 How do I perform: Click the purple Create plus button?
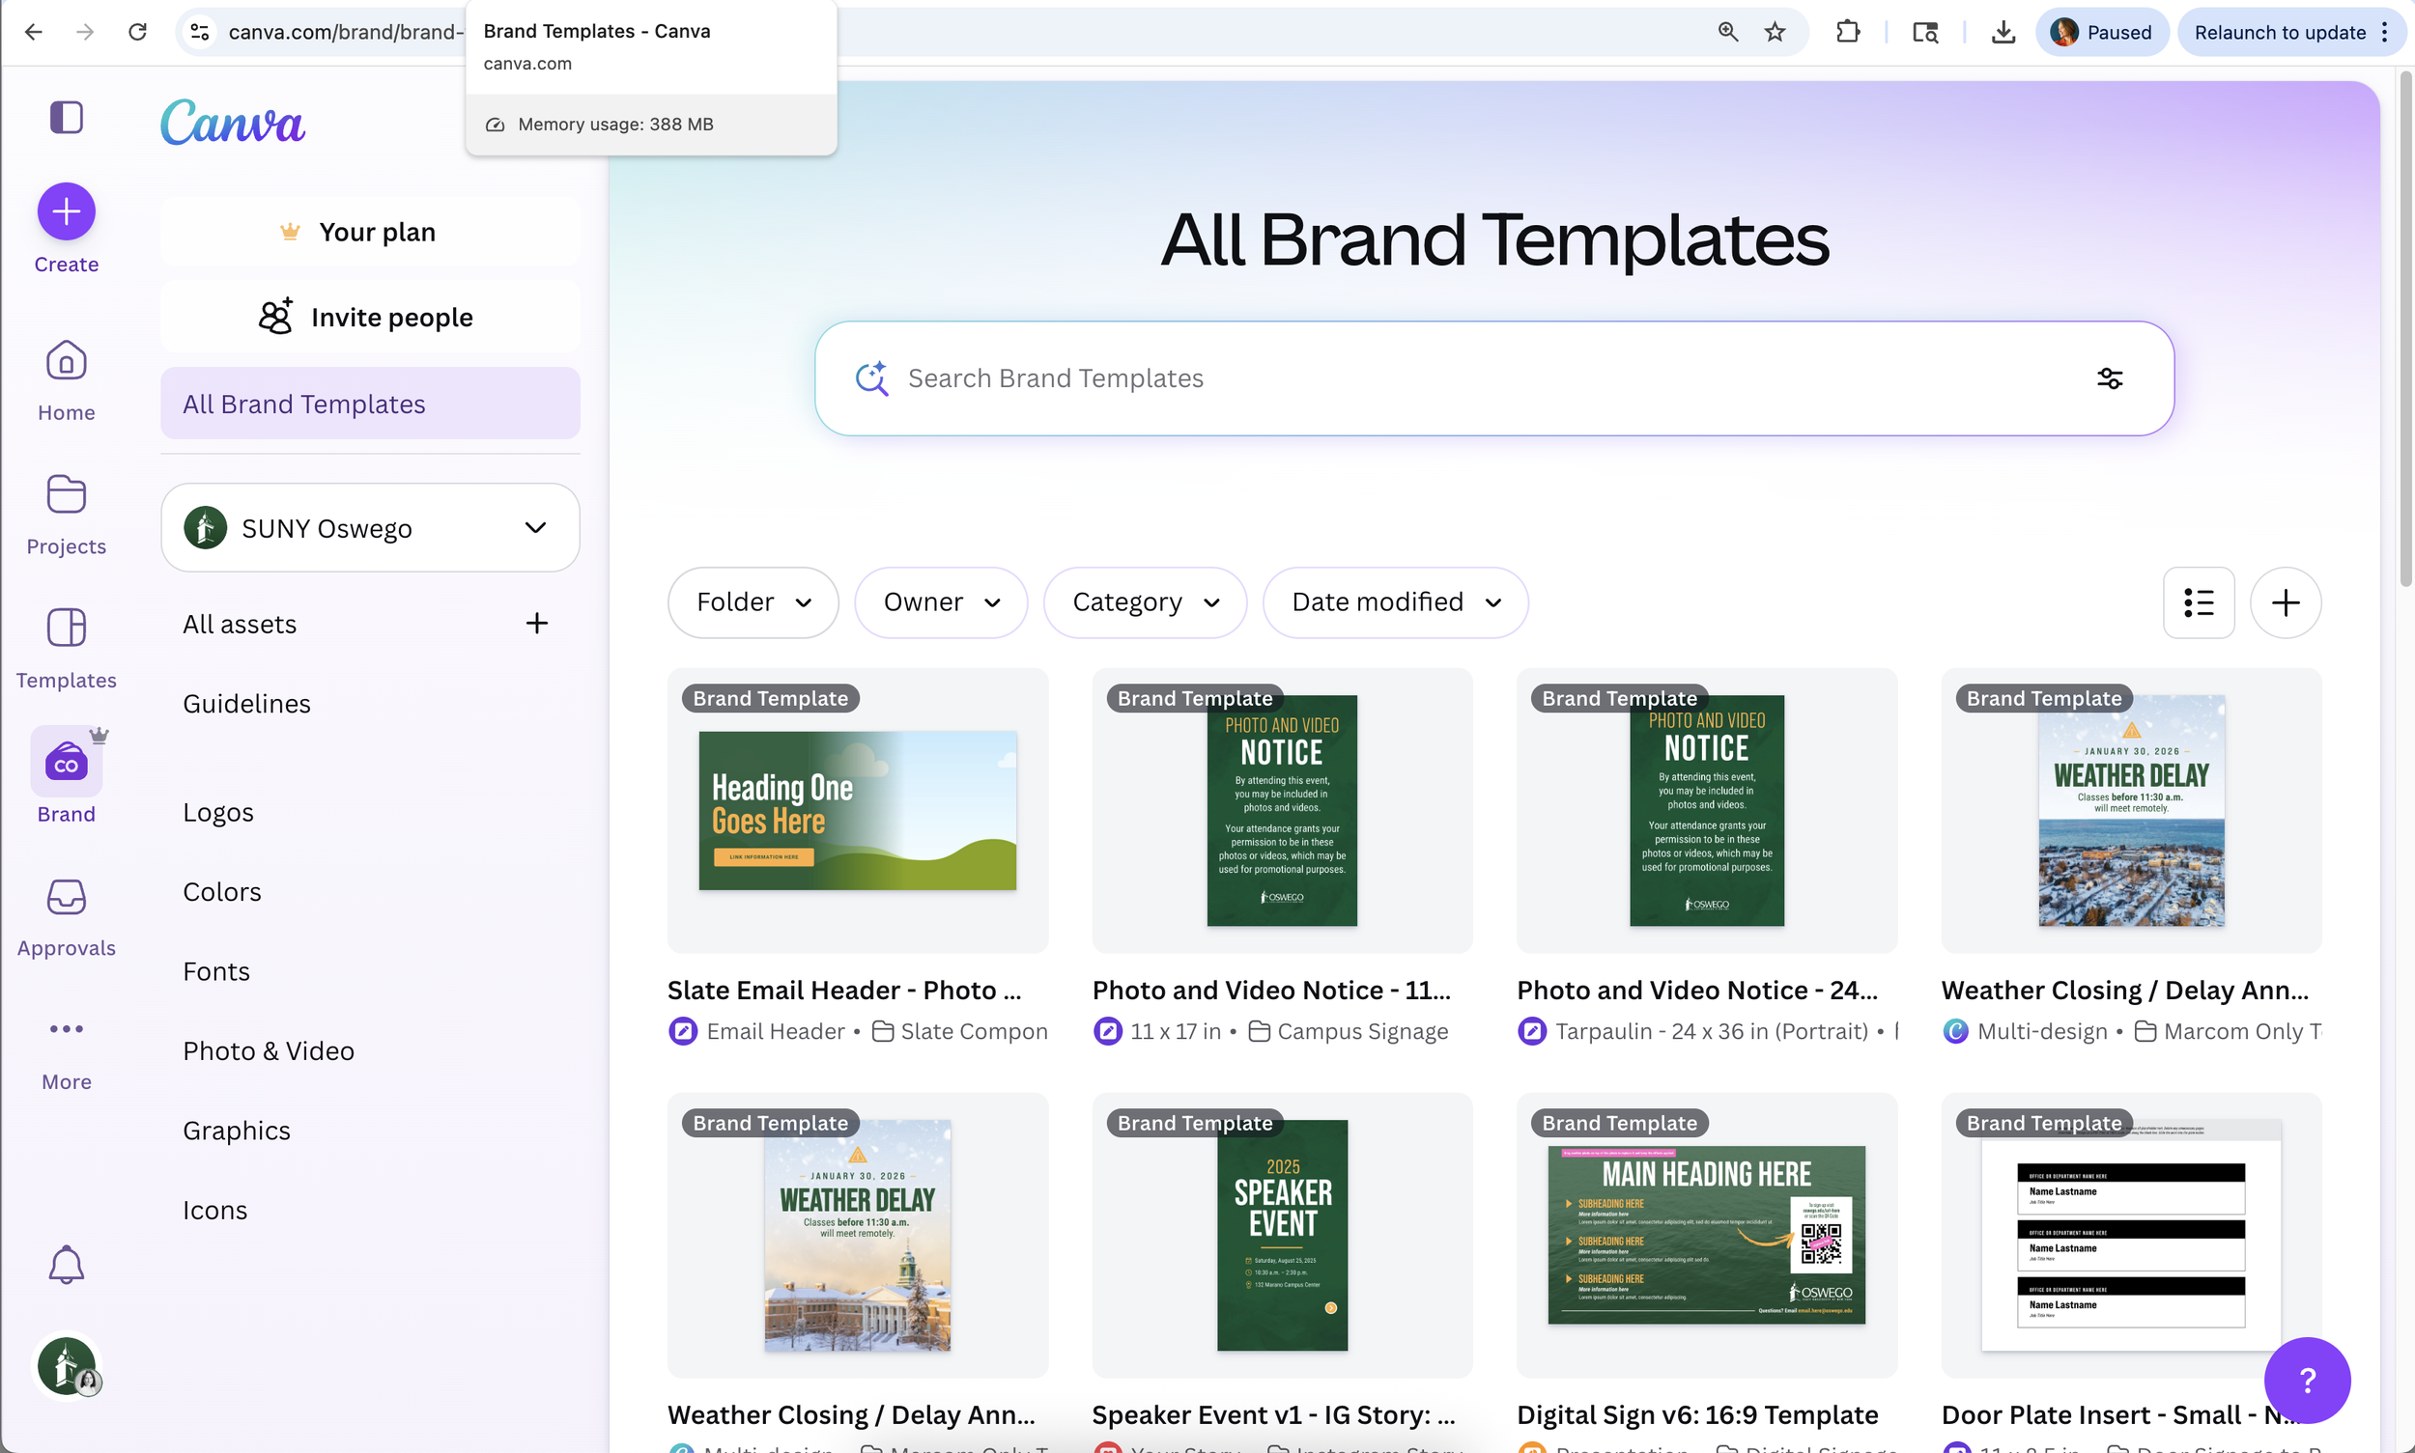coord(67,211)
